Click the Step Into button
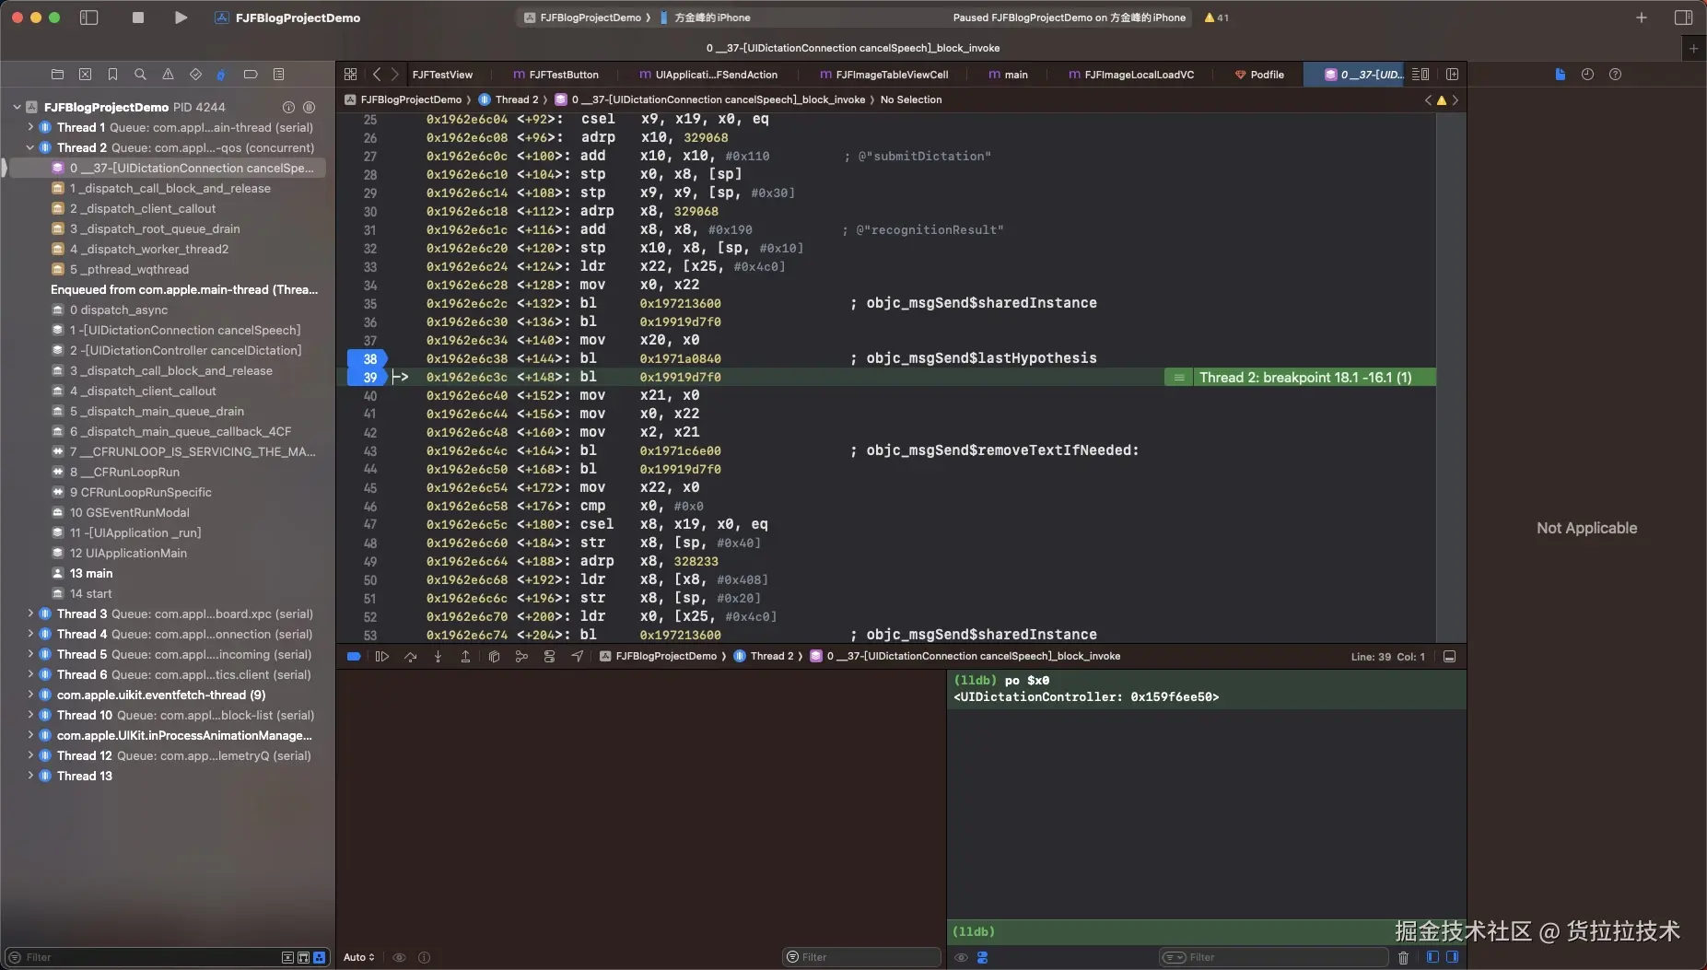Image resolution: width=1707 pixels, height=970 pixels. (438, 657)
